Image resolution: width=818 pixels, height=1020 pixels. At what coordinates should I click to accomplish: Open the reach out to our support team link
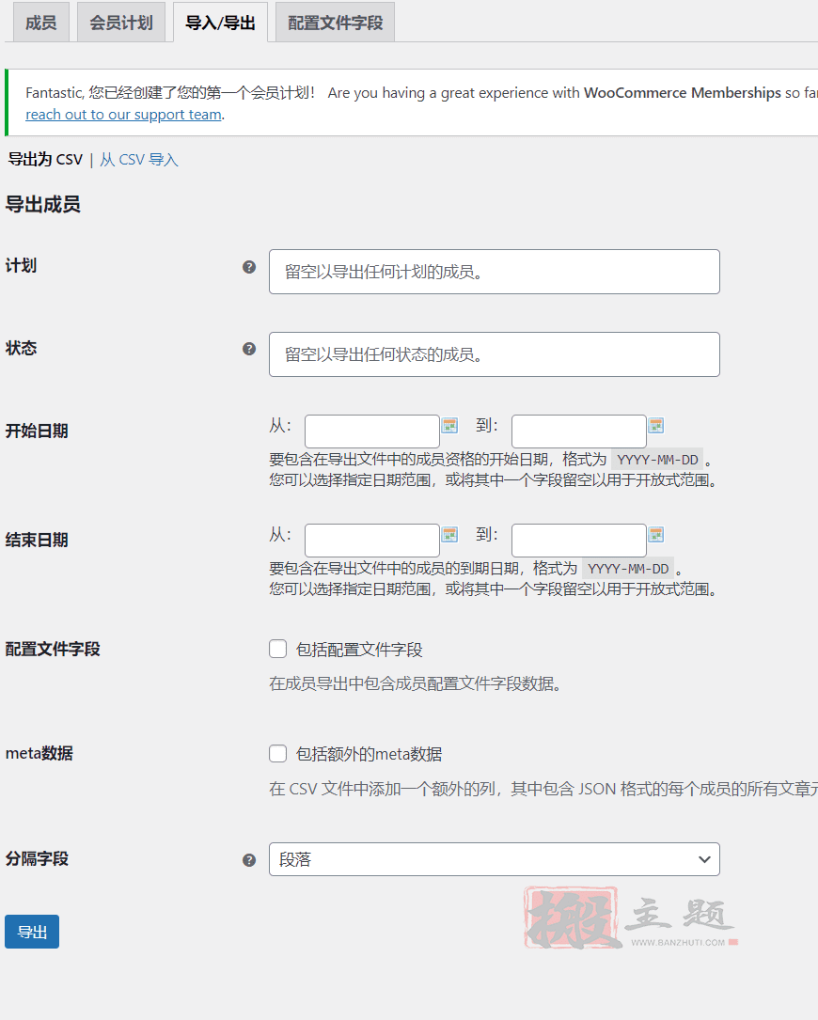124,115
